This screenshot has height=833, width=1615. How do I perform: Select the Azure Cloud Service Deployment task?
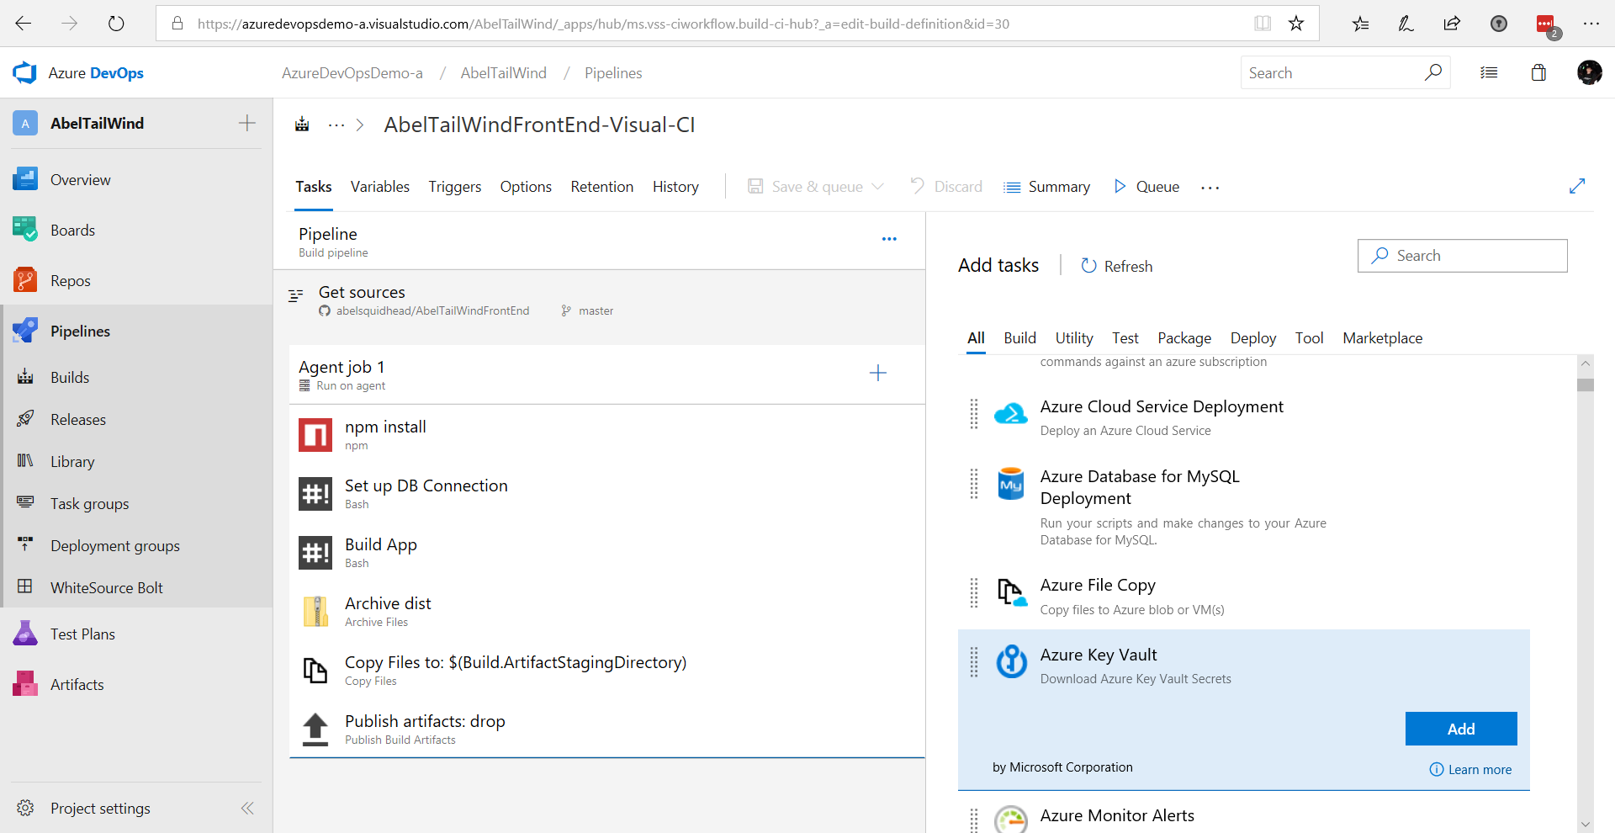click(1244, 417)
